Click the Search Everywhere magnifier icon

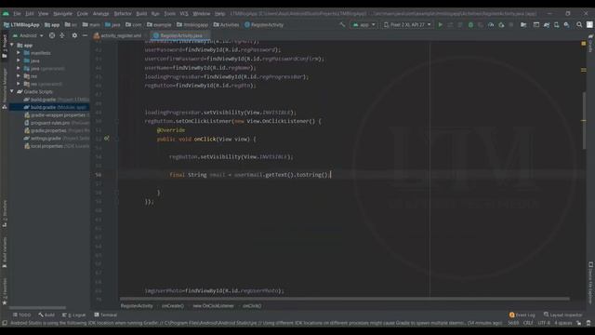(x=579, y=25)
